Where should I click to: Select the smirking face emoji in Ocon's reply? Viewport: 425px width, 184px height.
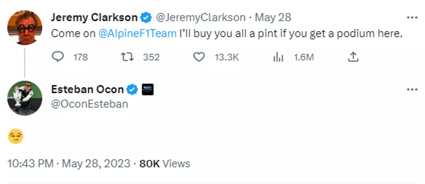click(x=16, y=136)
